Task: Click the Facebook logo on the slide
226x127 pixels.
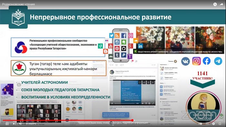Action: pos(207,61)
